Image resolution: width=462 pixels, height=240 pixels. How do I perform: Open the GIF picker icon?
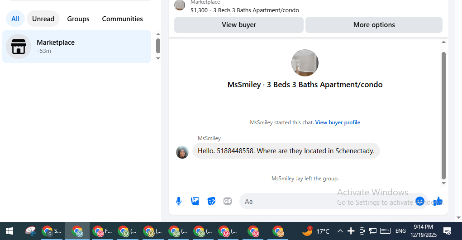click(228, 201)
